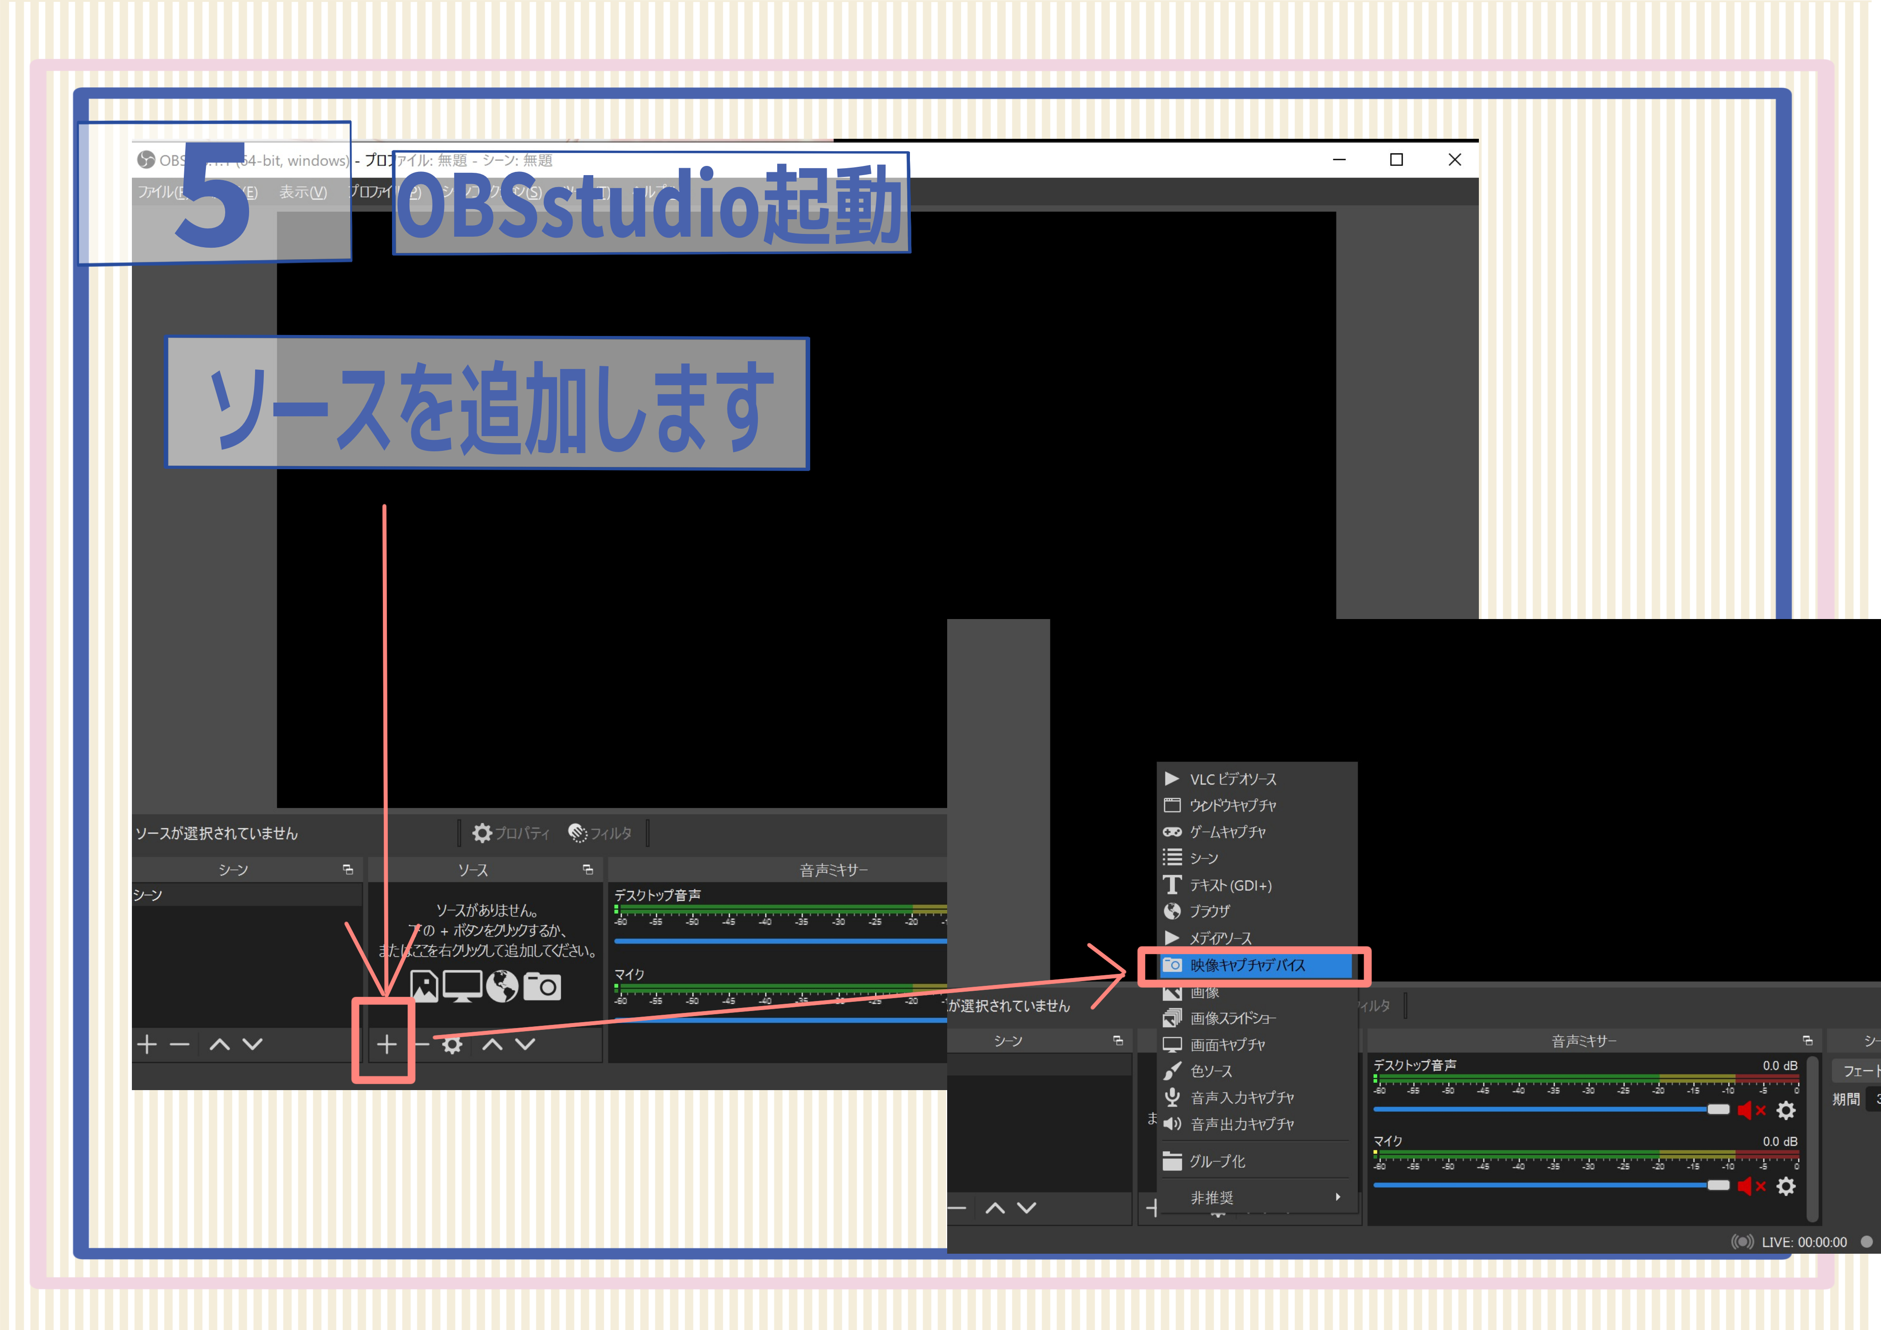Choose グループ化 from the add-source menu
The image size is (1881, 1330).
(x=1257, y=1161)
